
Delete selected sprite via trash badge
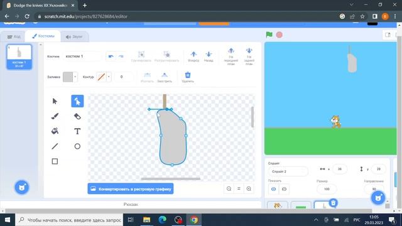click(334, 203)
